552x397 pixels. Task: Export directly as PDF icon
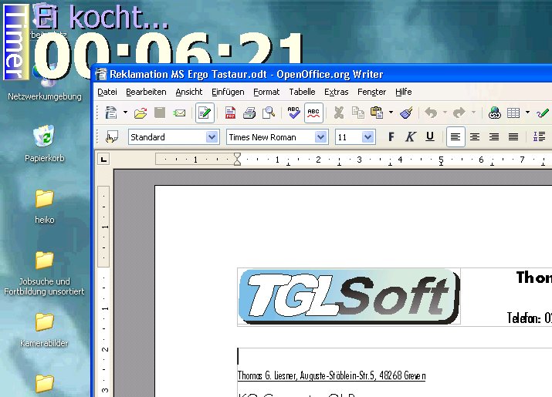[x=230, y=113]
